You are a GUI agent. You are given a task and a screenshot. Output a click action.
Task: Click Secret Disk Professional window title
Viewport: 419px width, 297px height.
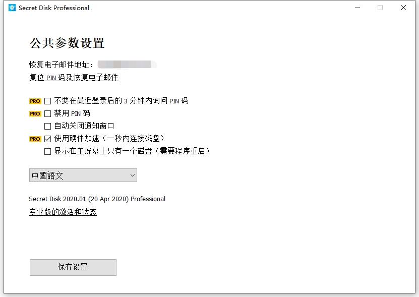(x=54, y=8)
